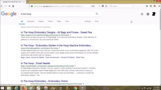Open File Explorer from taskbar

(9, 88)
